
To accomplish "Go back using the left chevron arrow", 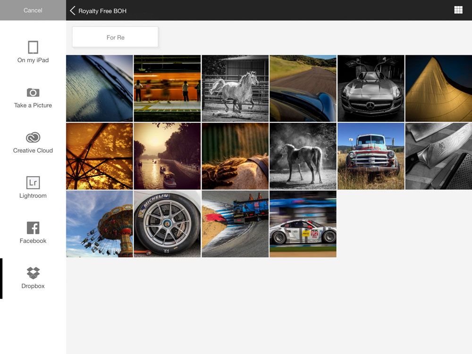I will (x=73, y=10).
